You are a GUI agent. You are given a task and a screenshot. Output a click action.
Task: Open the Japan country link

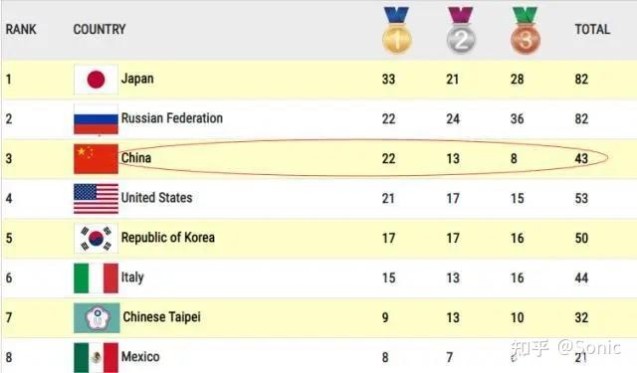tap(137, 79)
